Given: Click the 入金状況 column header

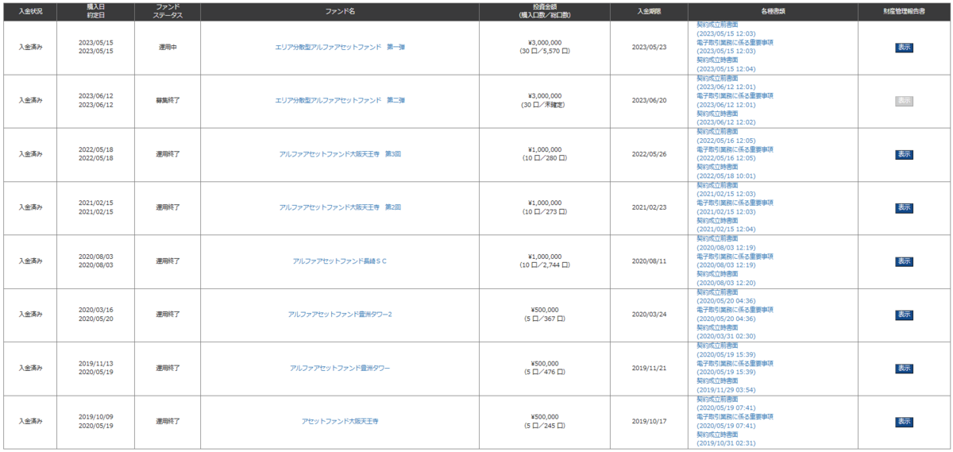Looking at the screenshot, I should [30, 11].
